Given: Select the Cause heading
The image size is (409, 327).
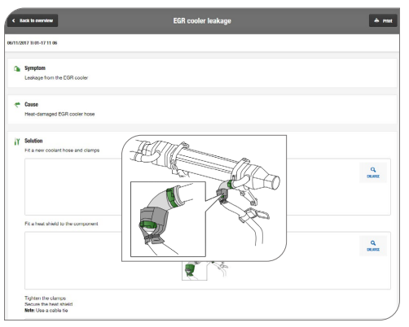Looking at the screenshot, I should pos(31,104).
